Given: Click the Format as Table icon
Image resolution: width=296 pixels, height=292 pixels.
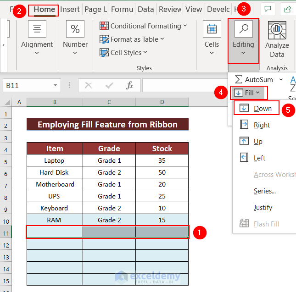Looking at the screenshot, I should (104, 39).
